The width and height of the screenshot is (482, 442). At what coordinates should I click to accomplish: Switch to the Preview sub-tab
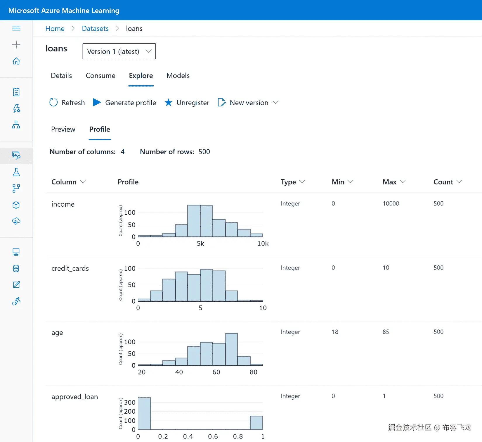point(63,129)
